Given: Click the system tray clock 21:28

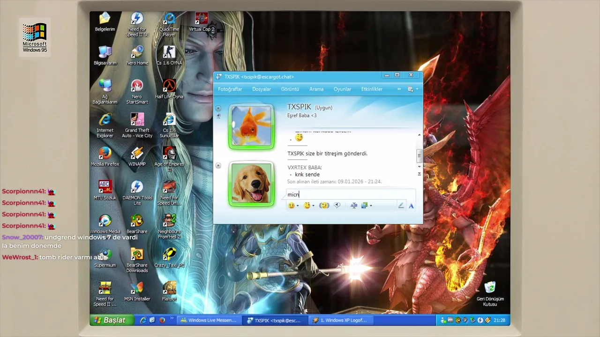Looking at the screenshot, I should [500, 320].
